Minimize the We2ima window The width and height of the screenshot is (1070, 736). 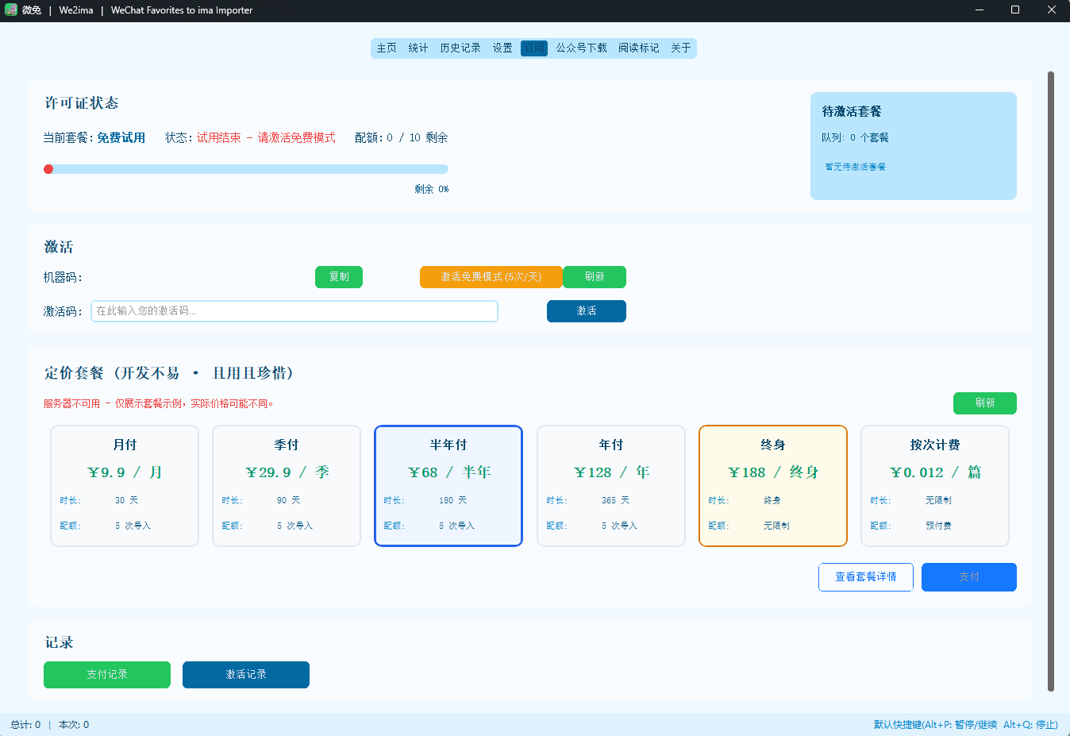pyautogui.click(x=979, y=10)
